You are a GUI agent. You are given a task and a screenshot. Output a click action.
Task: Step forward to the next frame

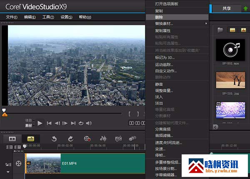pyautogui.click(x=65, y=123)
